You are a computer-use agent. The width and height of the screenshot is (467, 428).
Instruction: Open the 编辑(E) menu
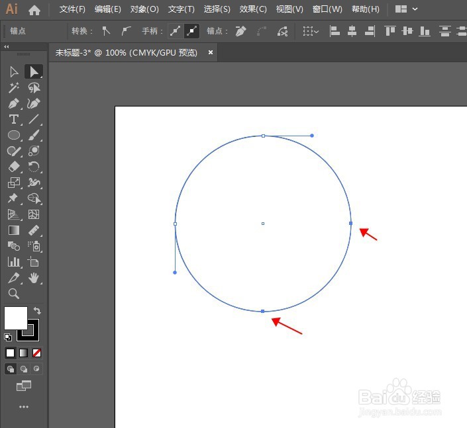tap(108, 9)
